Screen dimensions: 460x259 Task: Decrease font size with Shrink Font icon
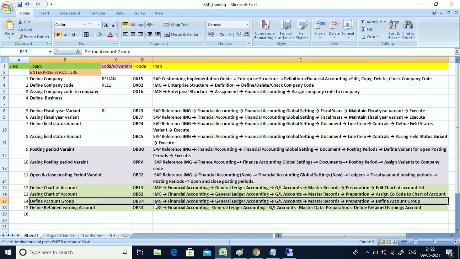pyautogui.click(x=114, y=24)
